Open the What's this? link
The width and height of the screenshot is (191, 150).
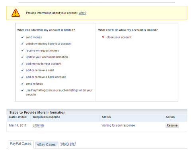click(x=68, y=144)
